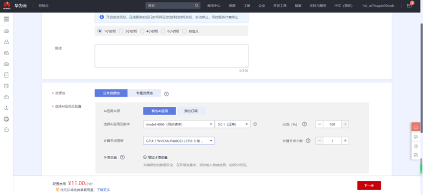Select the 4小时后 radio option
The image size is (423, 195).
(x=142, y=31)
